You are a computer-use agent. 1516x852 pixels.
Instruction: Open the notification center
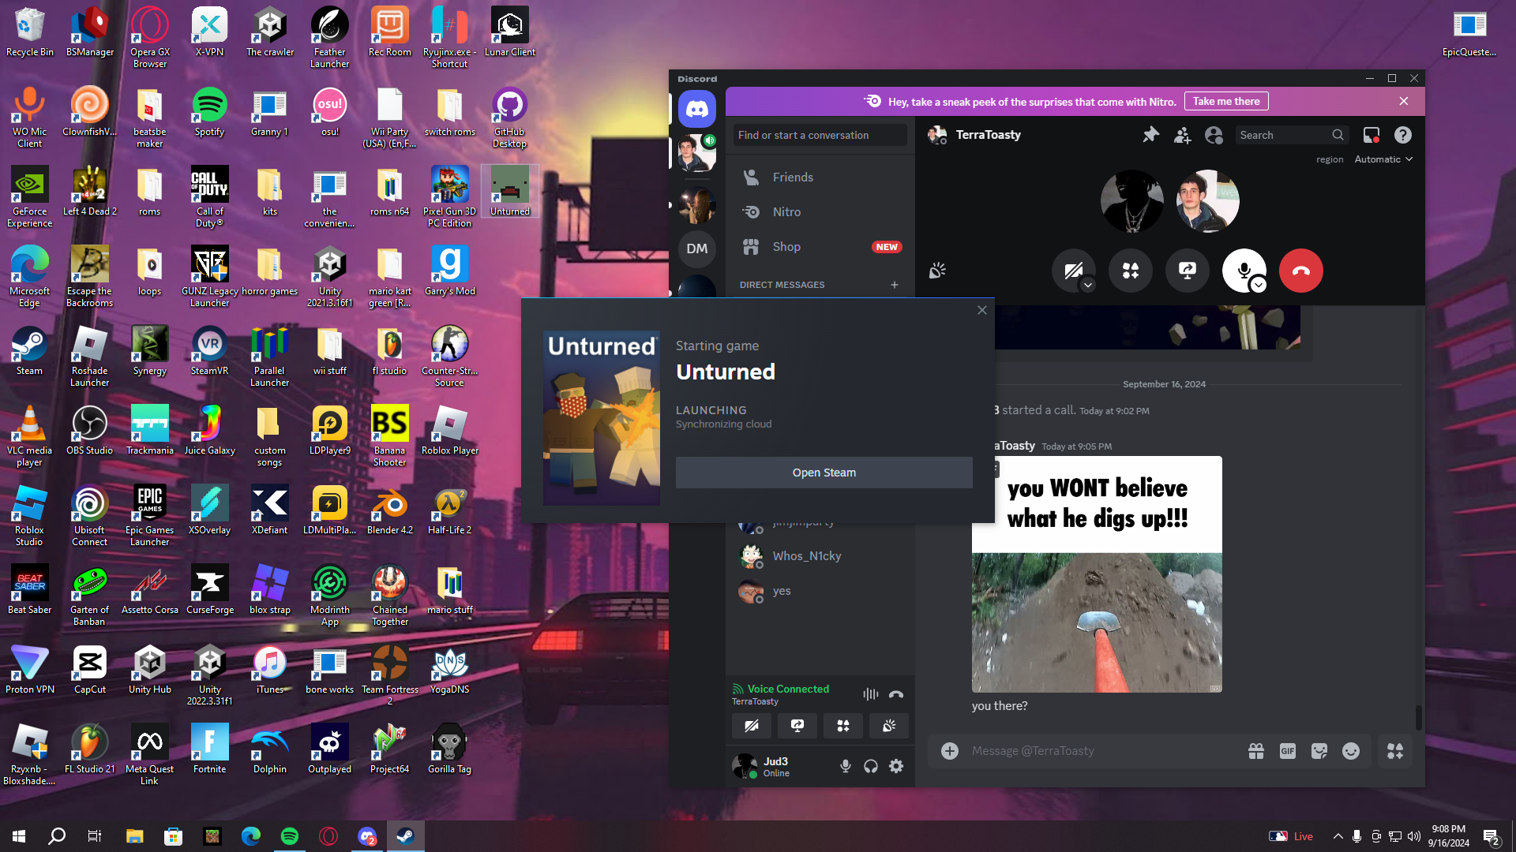[1492, 836]
